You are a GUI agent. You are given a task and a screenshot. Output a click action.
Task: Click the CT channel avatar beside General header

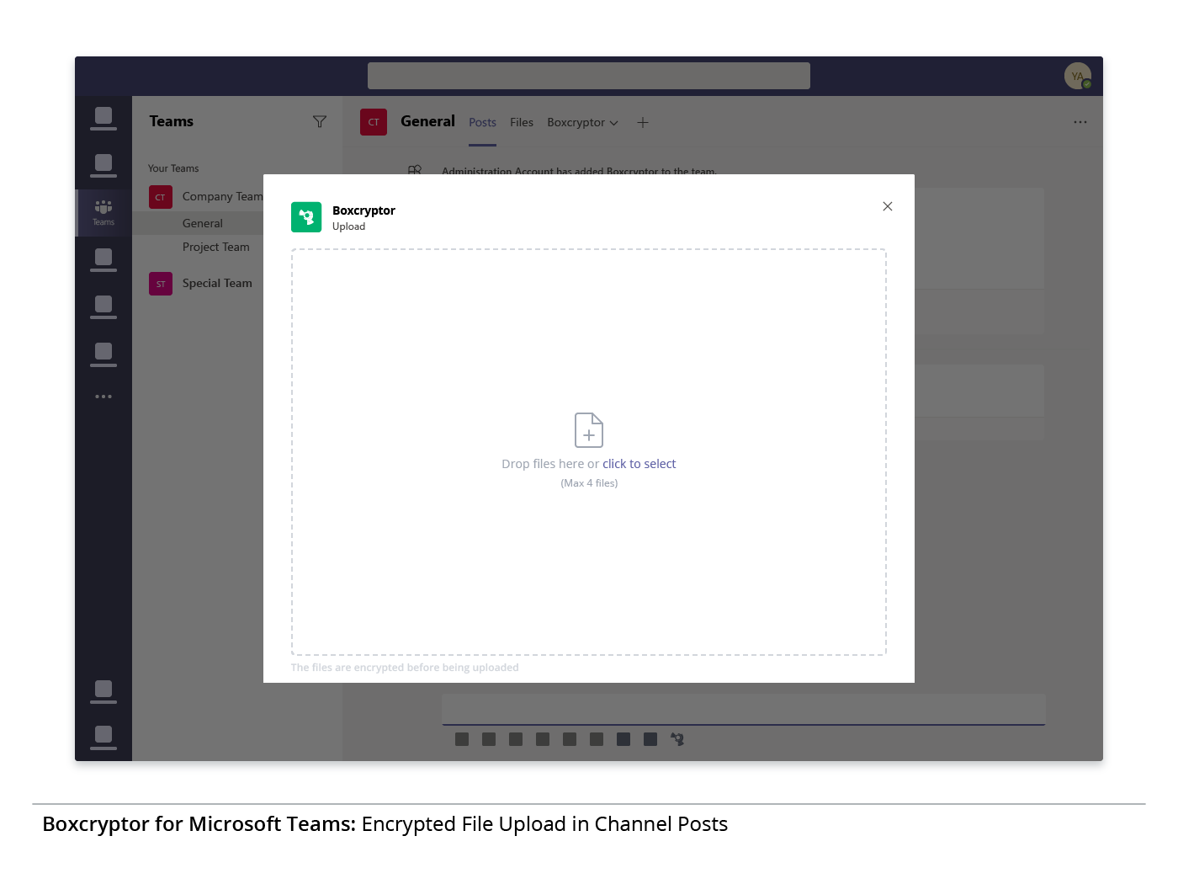coord(374,122)
